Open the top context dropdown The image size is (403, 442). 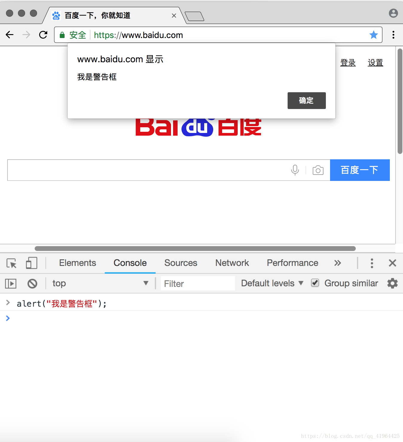[100, 283]
